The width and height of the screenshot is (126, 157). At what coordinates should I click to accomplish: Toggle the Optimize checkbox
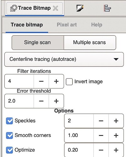pos(9,150)
